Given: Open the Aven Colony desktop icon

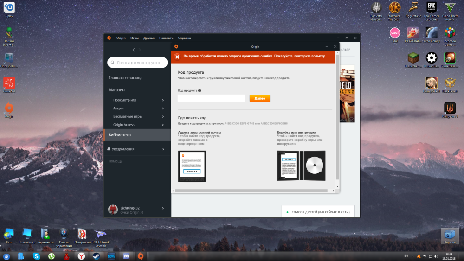Looking at the screenshot, I should point(432,35).
